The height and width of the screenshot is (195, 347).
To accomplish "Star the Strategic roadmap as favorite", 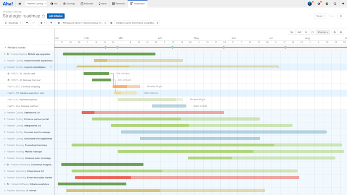I will (43, 16).
